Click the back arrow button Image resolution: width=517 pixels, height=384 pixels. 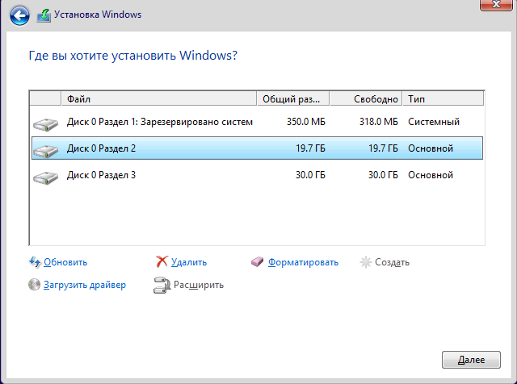[20, 15]
